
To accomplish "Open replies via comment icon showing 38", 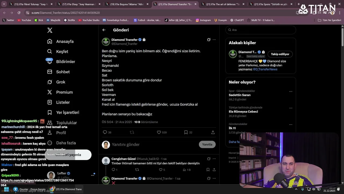I will (105, 132).
